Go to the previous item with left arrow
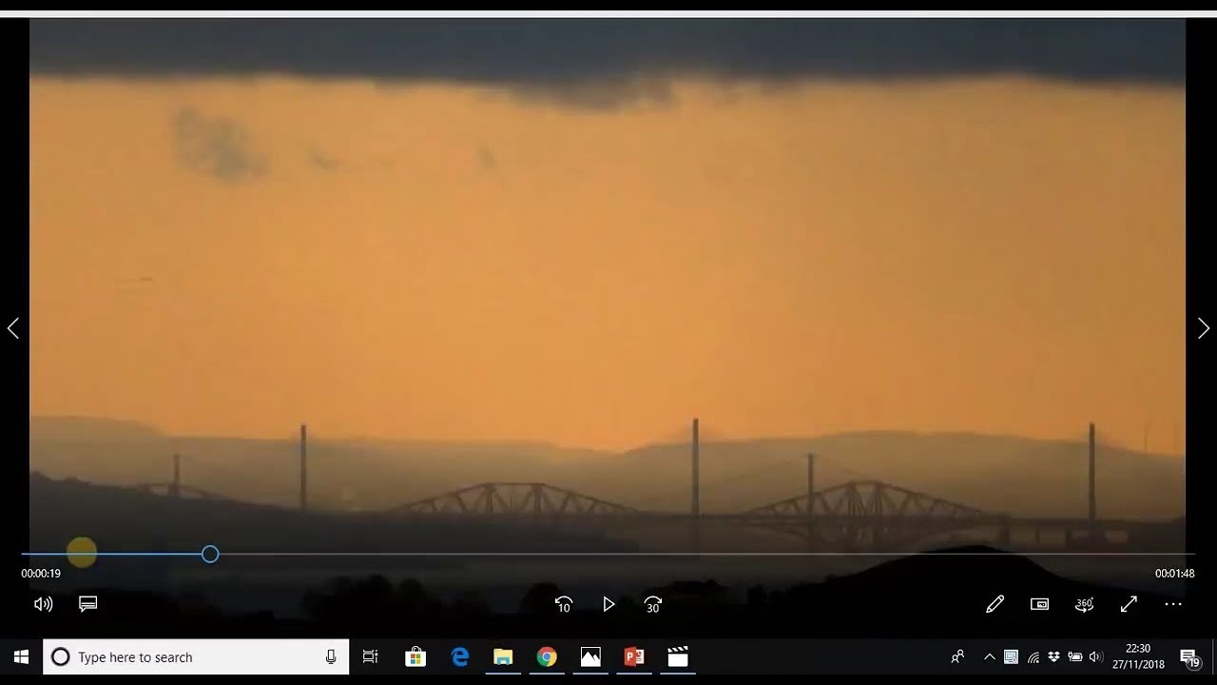The width and height of the screenshot is (1217, 685). (x=13, y=328)
